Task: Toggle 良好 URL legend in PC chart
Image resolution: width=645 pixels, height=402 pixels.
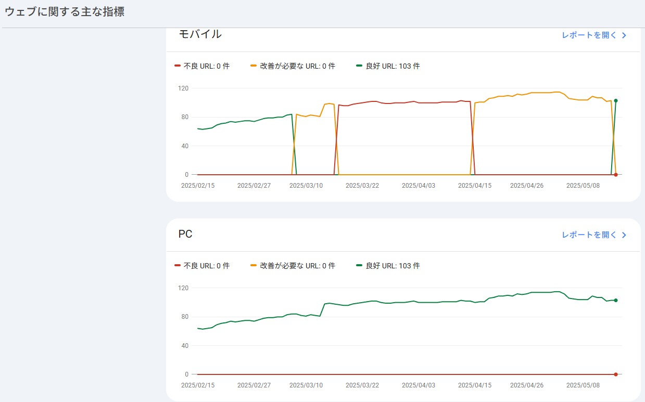Action: click(x=388, y=266)
